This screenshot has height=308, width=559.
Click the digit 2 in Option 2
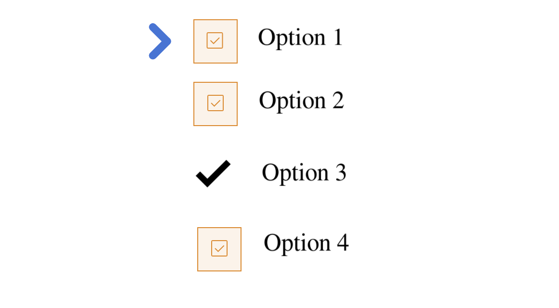point(338,100)
